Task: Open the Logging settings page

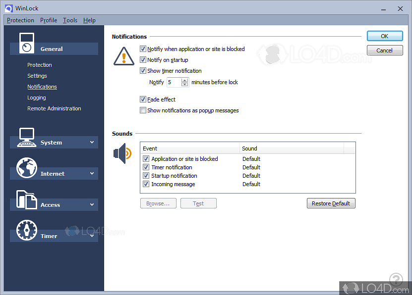Action: tap(37, 98)
